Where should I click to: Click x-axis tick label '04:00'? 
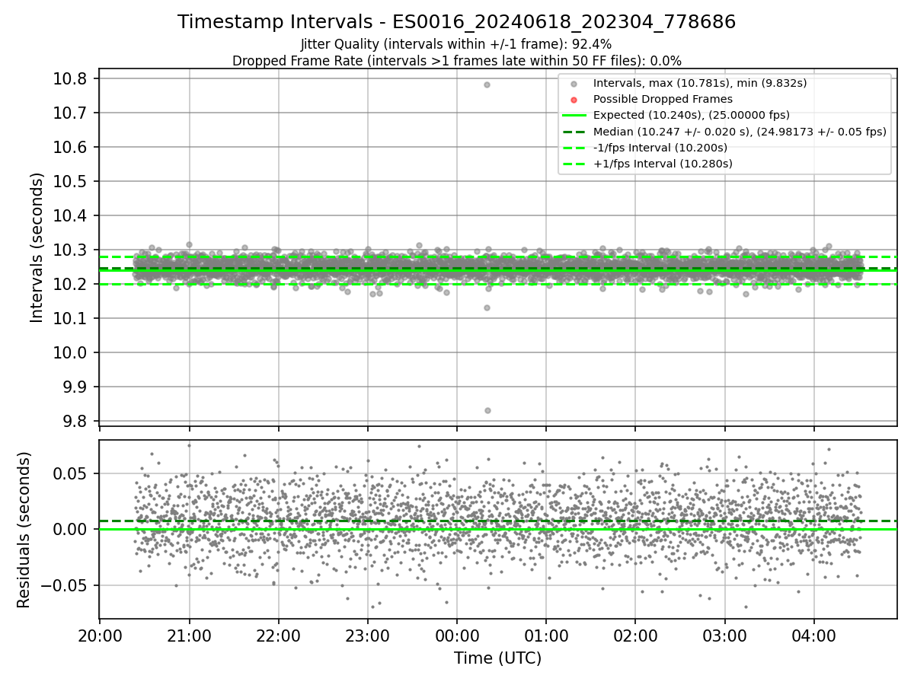coord(814,636)
